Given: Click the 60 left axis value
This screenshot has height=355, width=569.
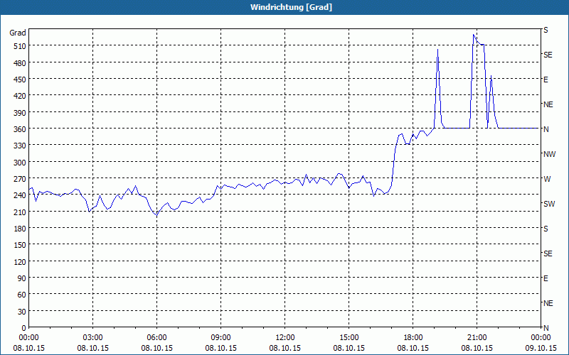Looking at the screenshot, I should pos(22,295).
